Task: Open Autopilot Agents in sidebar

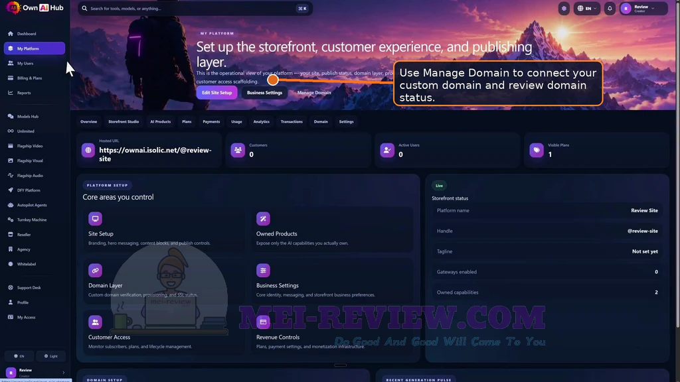Action: coord(35,205)
